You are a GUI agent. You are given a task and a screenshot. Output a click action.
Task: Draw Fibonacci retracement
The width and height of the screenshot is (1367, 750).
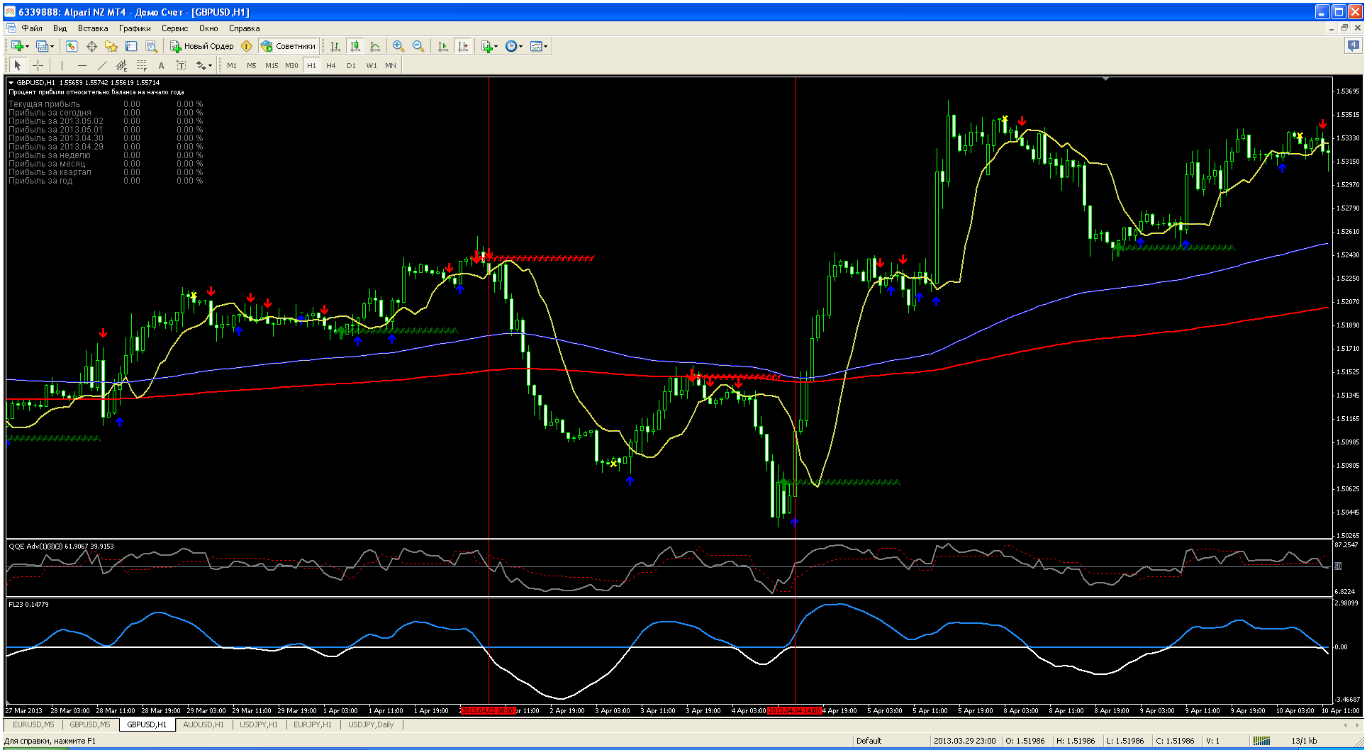point(141,65)
